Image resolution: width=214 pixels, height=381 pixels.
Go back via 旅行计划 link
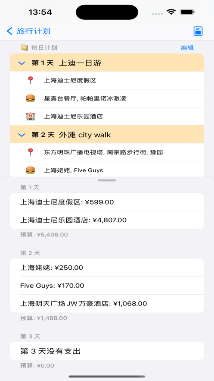pos(34,31)
